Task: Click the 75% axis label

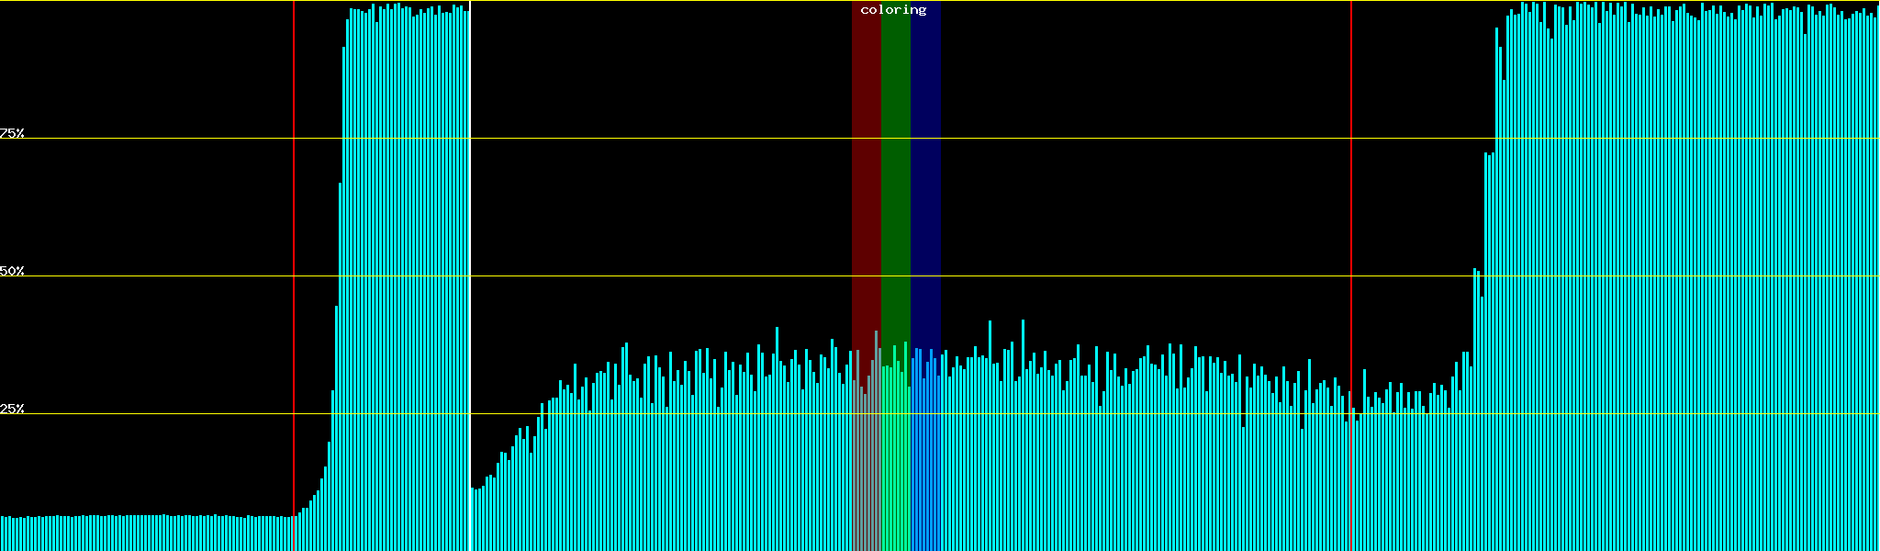Action: 12,133
